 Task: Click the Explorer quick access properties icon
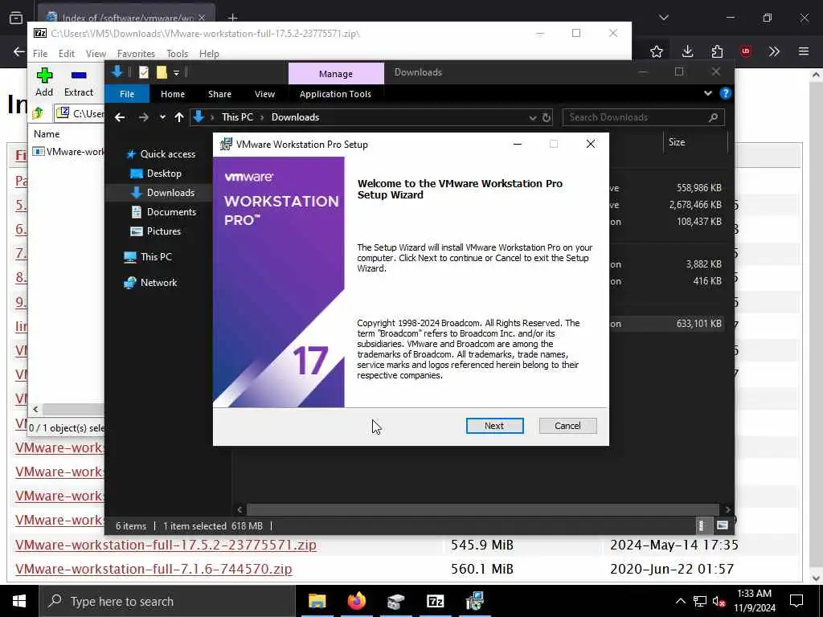[144, 72]
